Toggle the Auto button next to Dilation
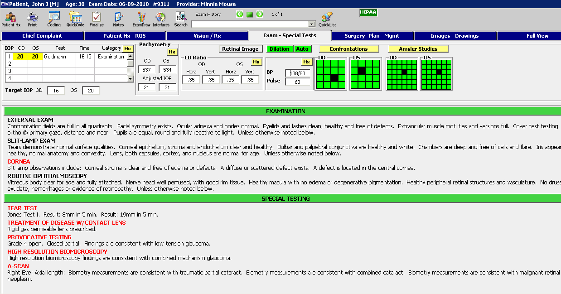 (302, 49)
